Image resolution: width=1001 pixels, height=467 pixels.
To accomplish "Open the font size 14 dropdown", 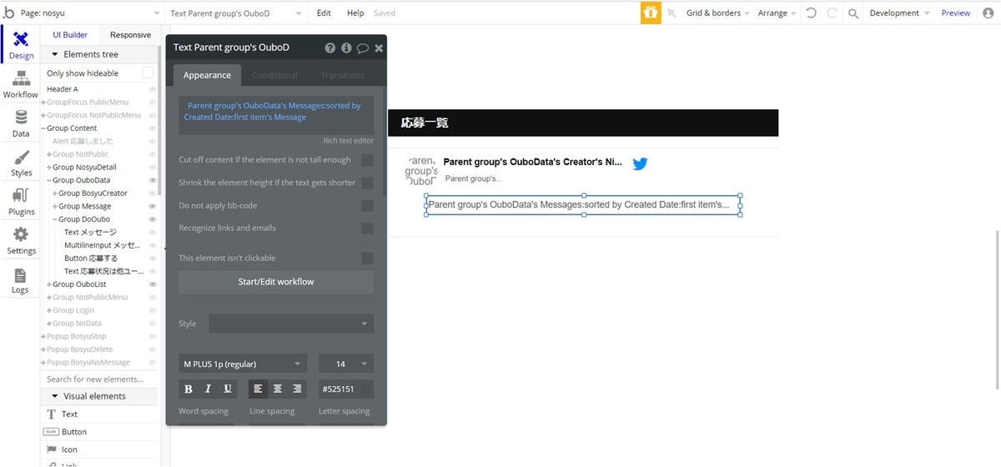I will [346, 364].
